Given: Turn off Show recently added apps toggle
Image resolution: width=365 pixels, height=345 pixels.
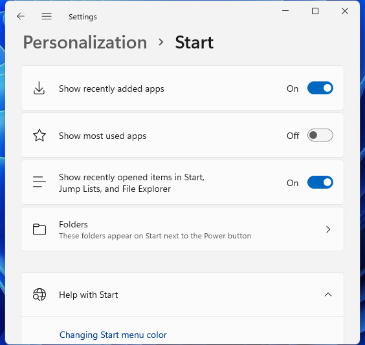Looking at the screenshot, I should coord(320,88).
